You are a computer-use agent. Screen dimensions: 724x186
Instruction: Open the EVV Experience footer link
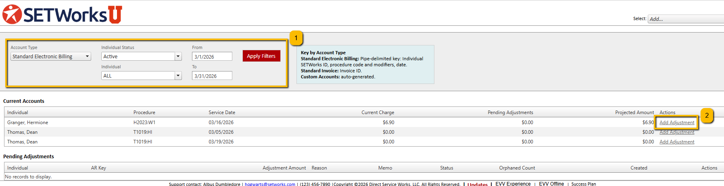coord(513,184)
